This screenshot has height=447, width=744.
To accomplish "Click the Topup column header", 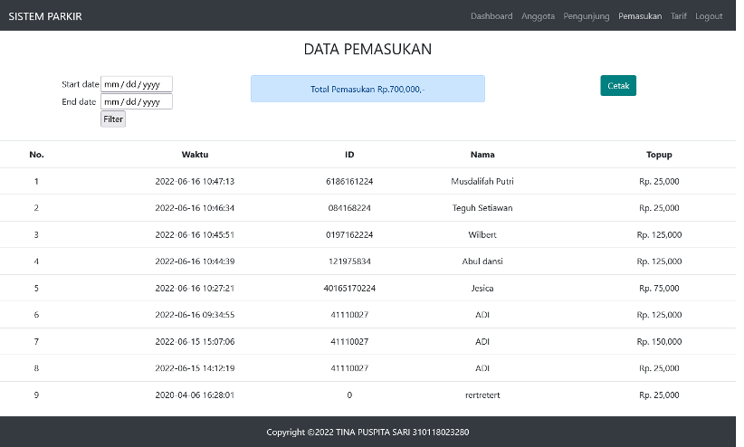I will point(659,155).
